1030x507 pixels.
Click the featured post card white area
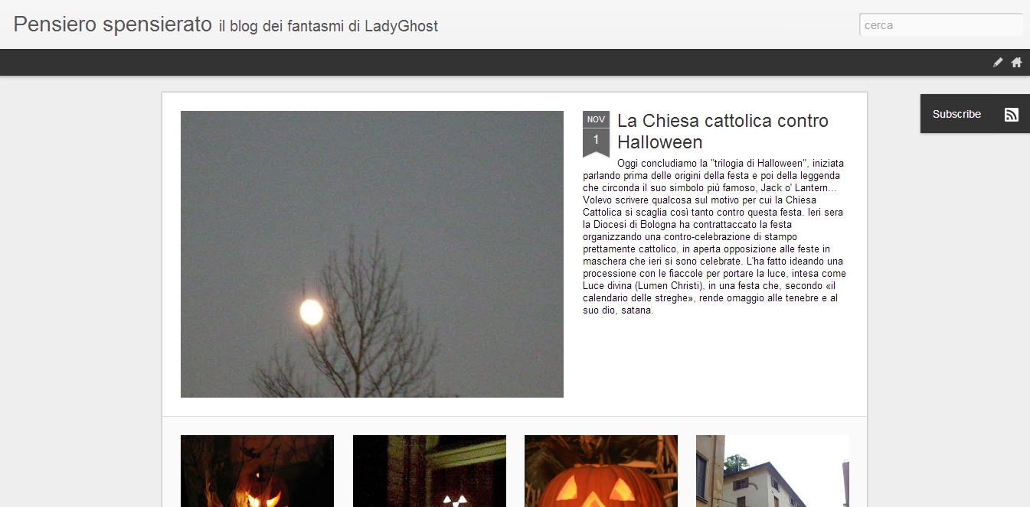pyautogui.click(x=515, y=254)
